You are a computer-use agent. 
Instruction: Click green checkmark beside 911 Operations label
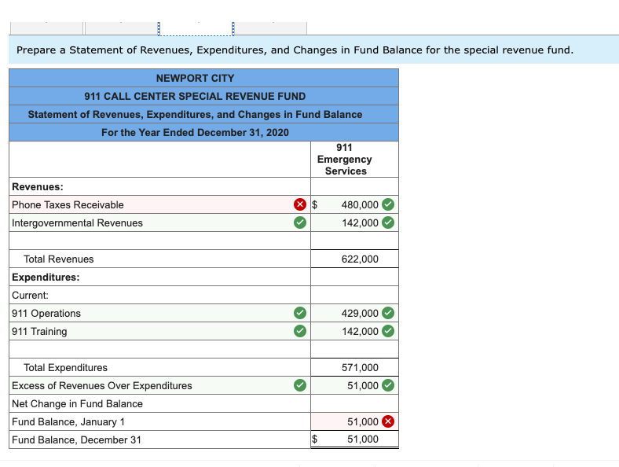click(x=300, y=313)
